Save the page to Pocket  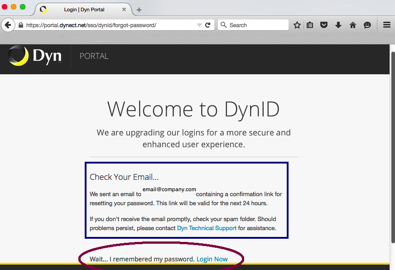point(324,25)
